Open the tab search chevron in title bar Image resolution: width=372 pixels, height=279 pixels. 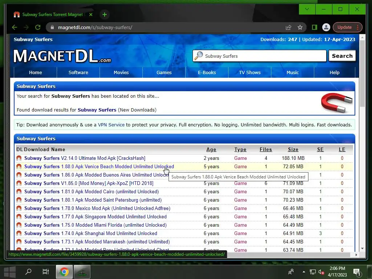click(x=307, y=9)
